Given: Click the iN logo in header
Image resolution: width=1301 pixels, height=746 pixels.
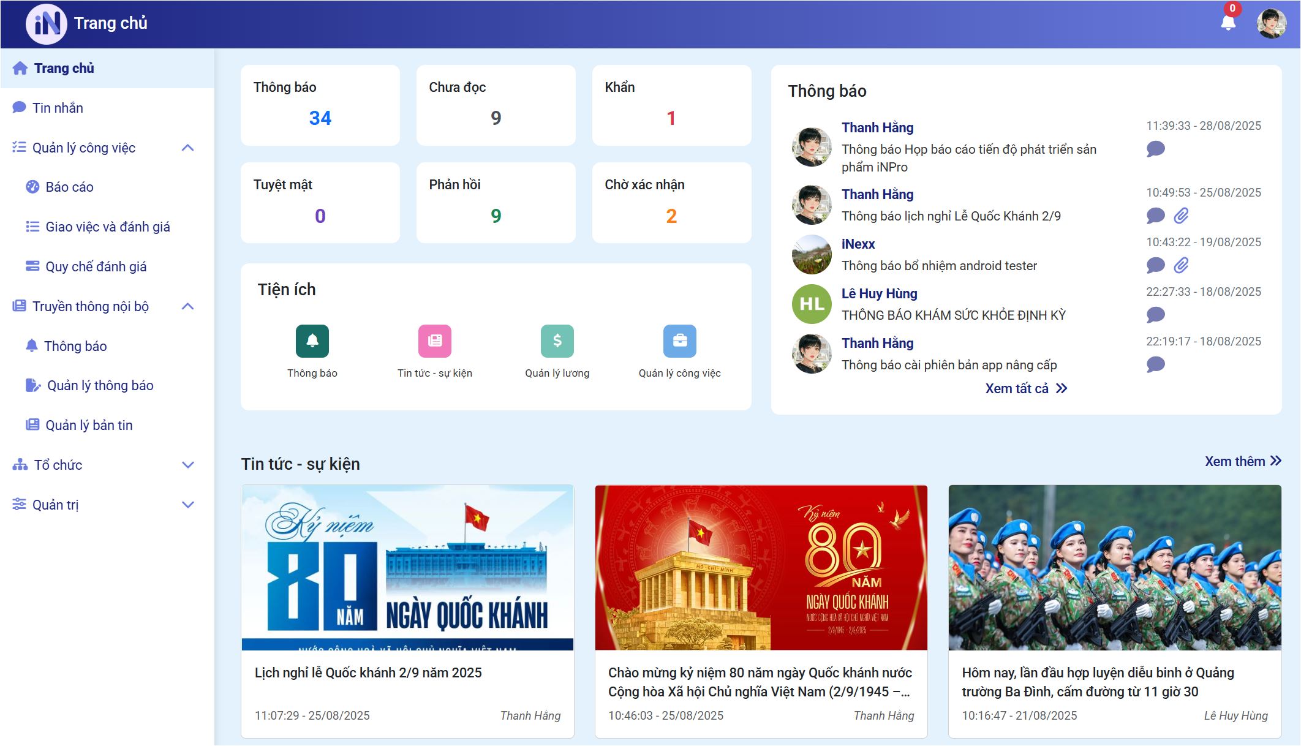Looking at the screenshot, I should click(x=47, y=24).
